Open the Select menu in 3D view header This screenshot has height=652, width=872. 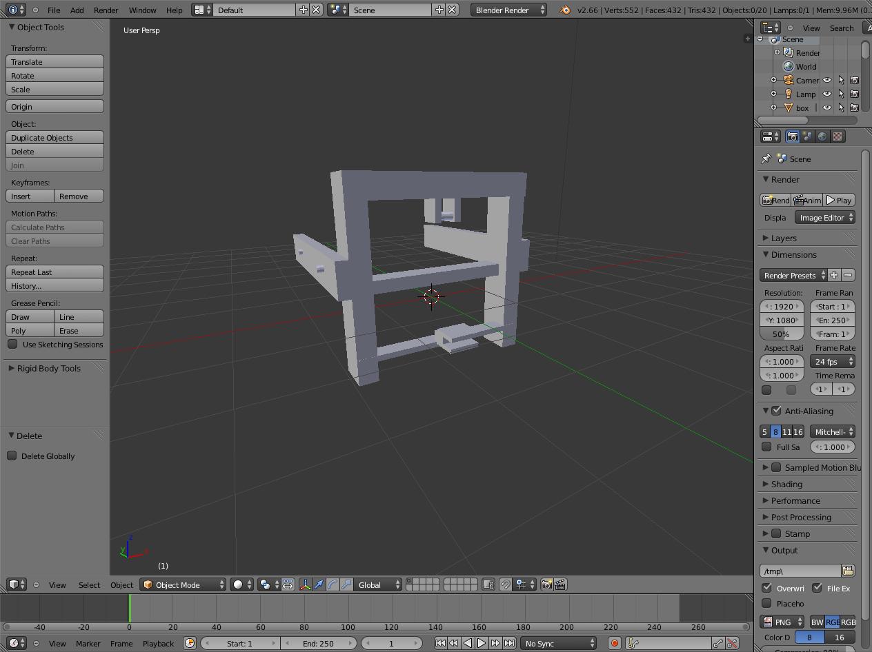pyautogui.click(x=89, y=584)
